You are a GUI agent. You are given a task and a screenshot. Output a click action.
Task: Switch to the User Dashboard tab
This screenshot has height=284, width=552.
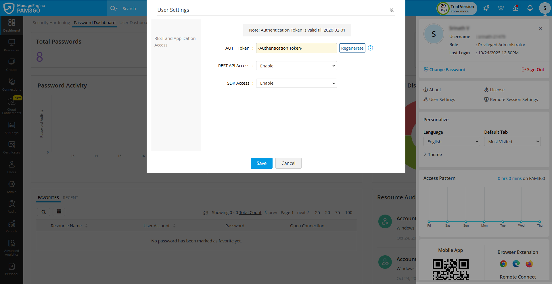[x=133, y=22]
